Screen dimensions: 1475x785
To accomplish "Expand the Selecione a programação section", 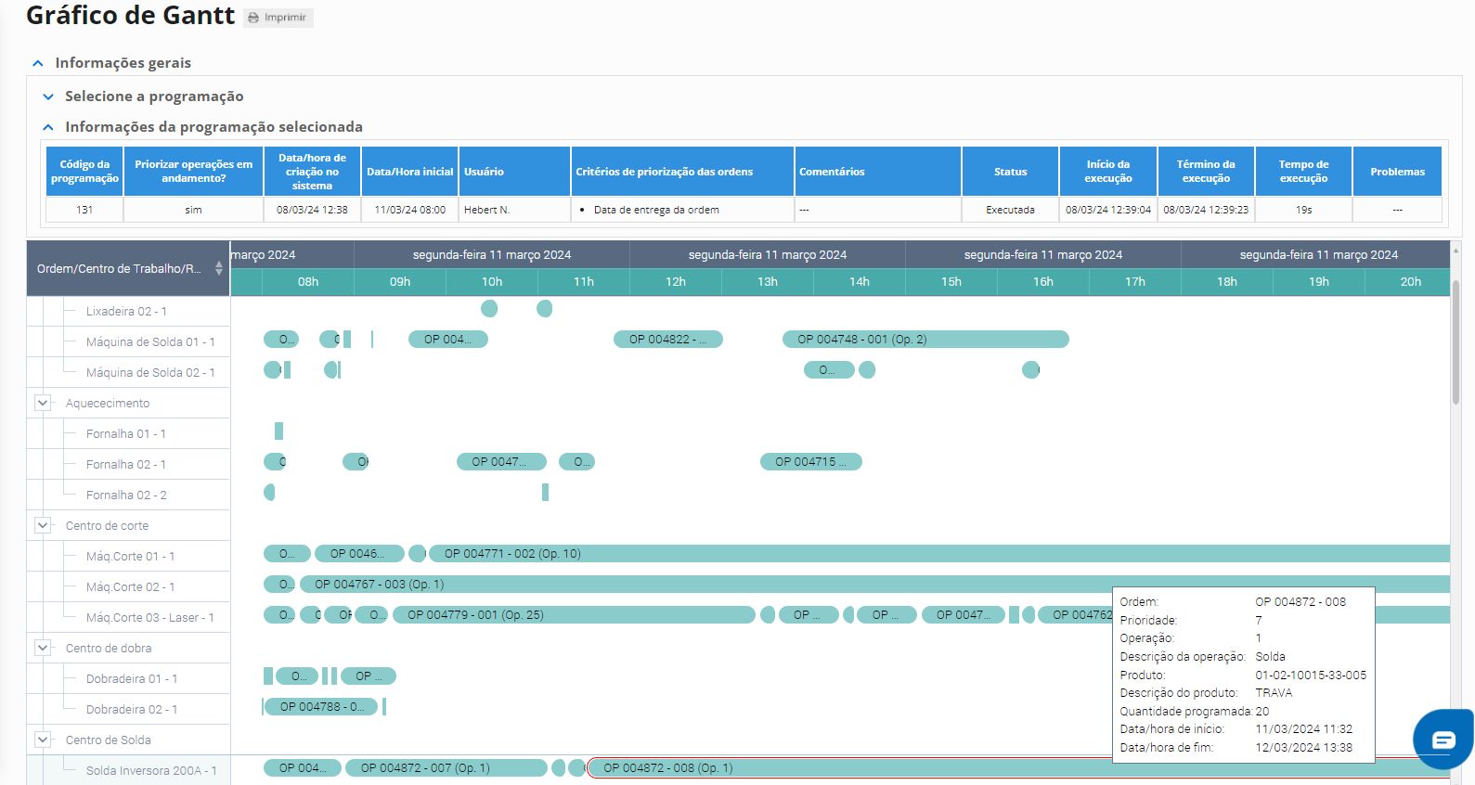I will coord(48,97).
